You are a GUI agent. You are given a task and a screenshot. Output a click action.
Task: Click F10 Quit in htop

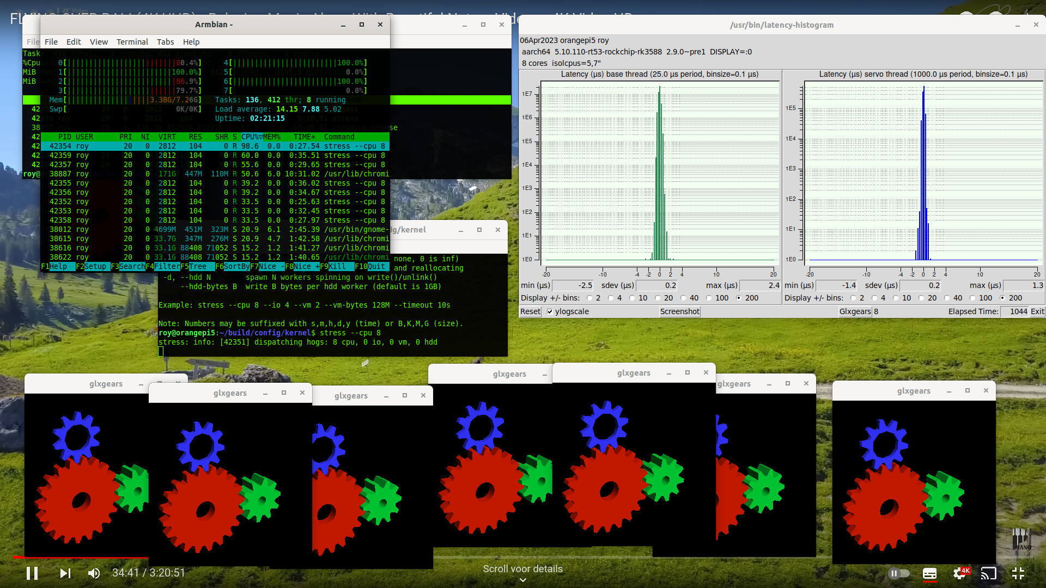pos(372,267)
